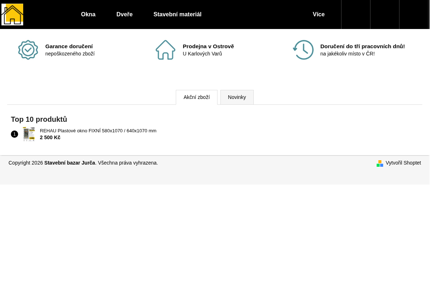This screenshot has height=290, width=435.
Task: Switch to the Novinky tab
Action: pos(237,97)
